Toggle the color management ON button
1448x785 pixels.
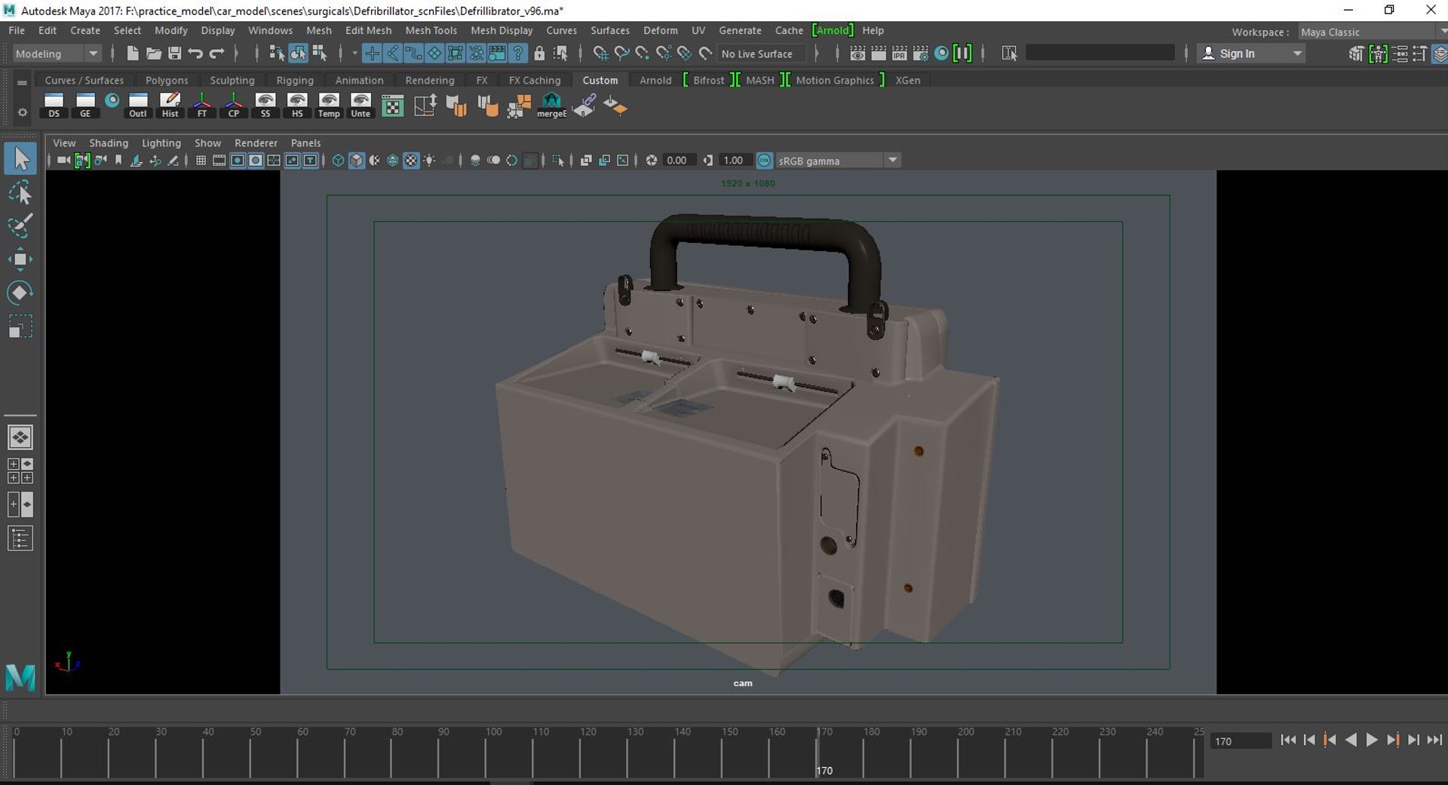pos(764,161)
